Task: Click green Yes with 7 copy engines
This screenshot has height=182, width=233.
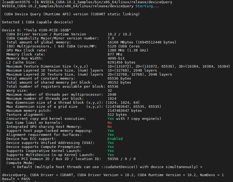Action: (x=111, y=119)
